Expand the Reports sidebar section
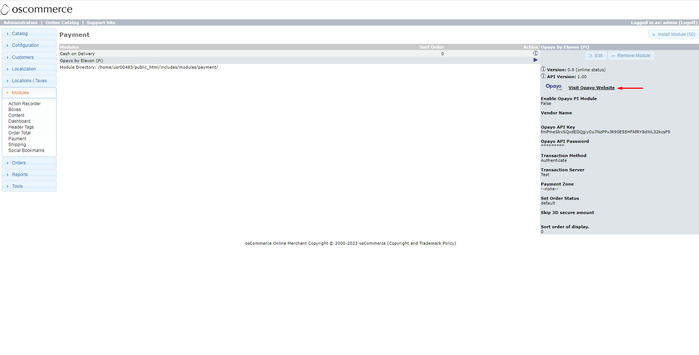 point(20,174)
